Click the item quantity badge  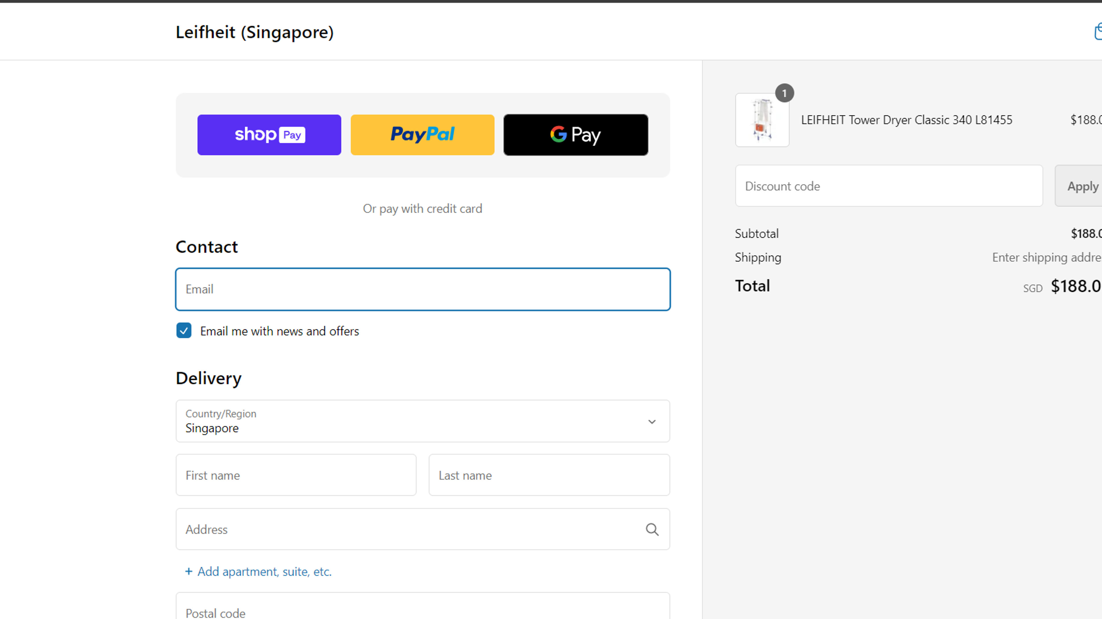pyautogui.click(x=784, y=93)
